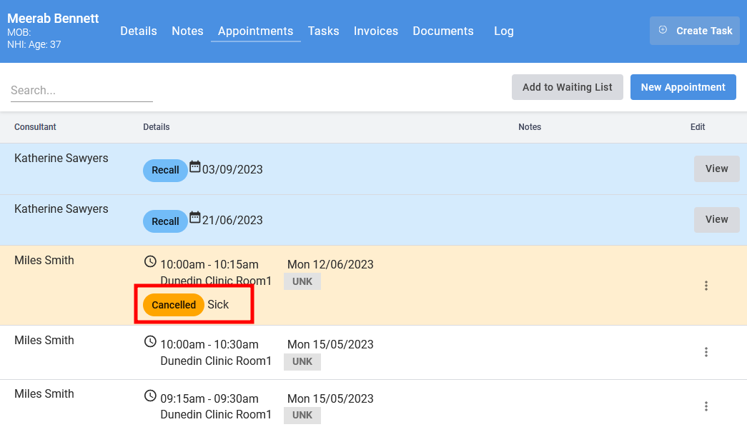Click clock icon on 10:00am - 10:30am appointment
Image resolution: width=747 pixels, height=432 pixels.
[x=150, y=342]
